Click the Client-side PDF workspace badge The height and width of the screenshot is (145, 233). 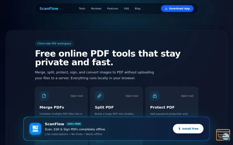click(x=54, y=43)
